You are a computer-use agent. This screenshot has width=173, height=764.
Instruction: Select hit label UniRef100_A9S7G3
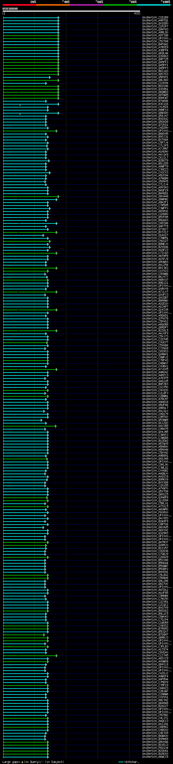tap(155, 74)
